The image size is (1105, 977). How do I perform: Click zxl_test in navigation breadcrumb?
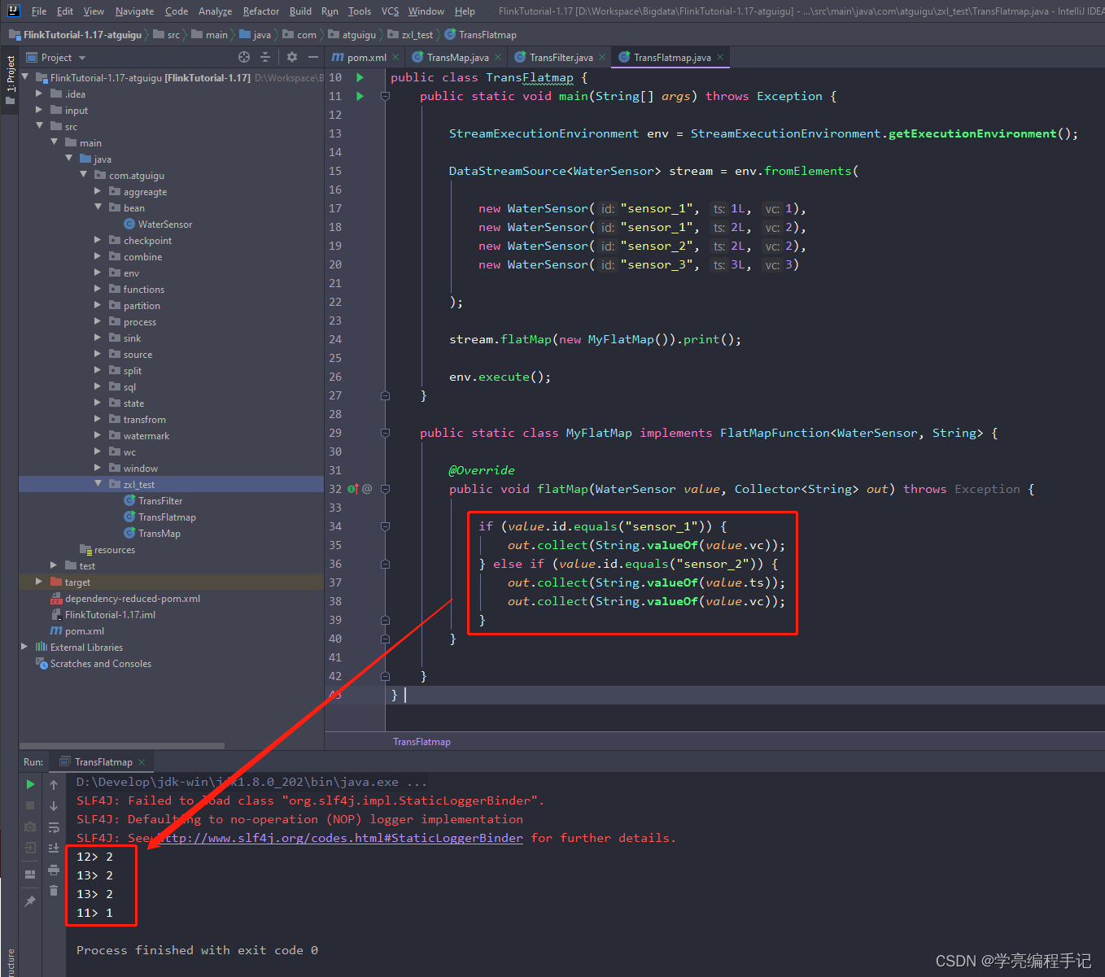pyautogui.click(x=417, y=35)
